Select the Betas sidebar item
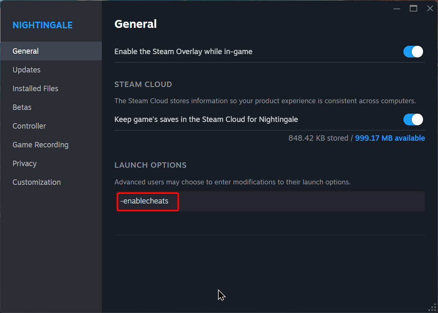Screen dimensions: 438x313 coord(22,107)
